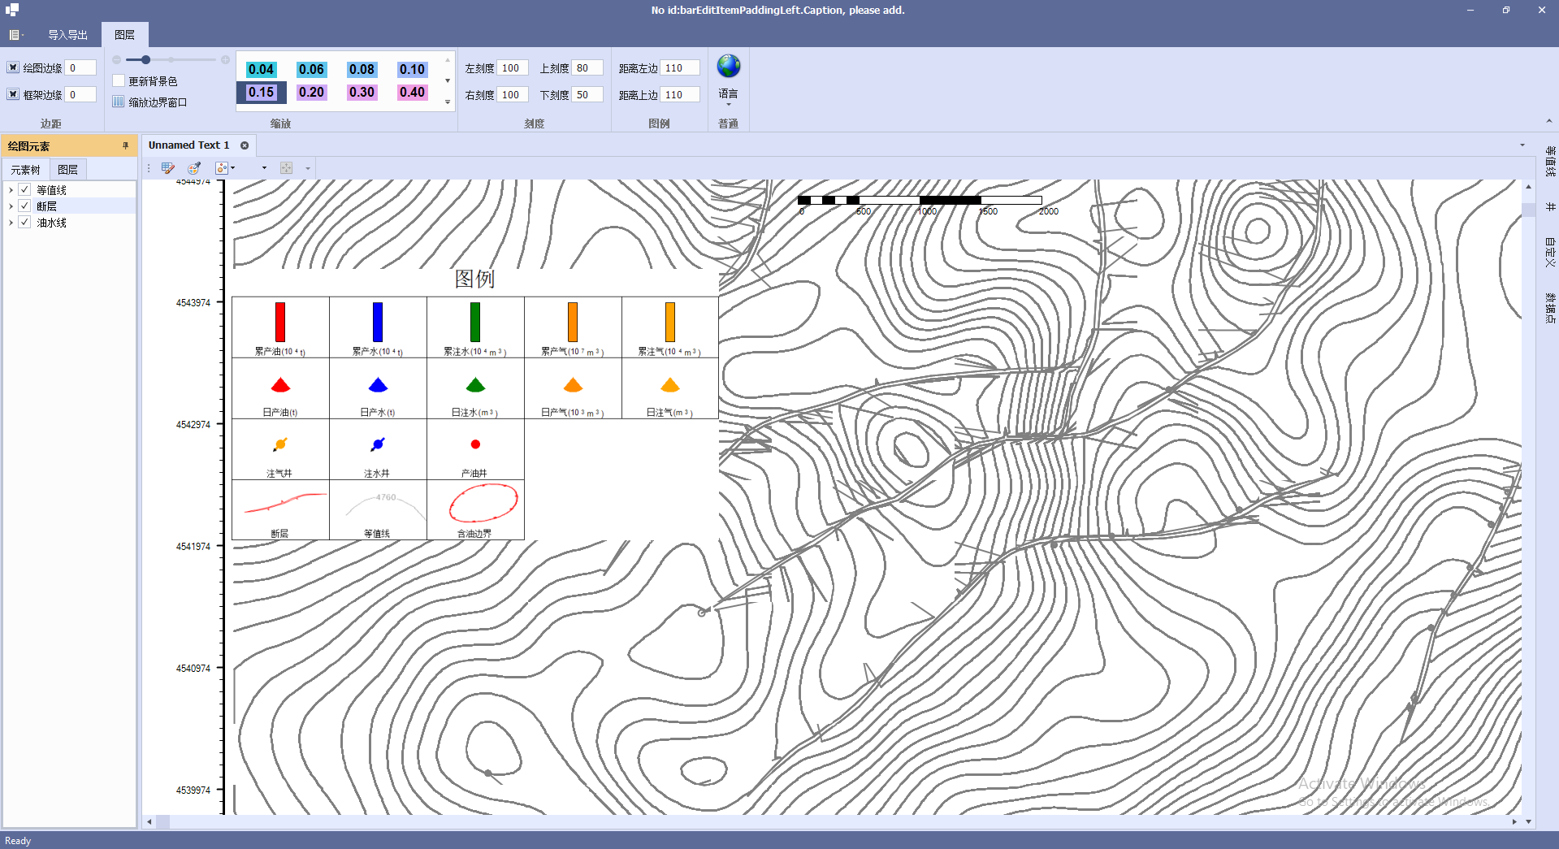Click the 距离左边 input field
Viewport: 1559px width, 849px height.
[680, 67]
